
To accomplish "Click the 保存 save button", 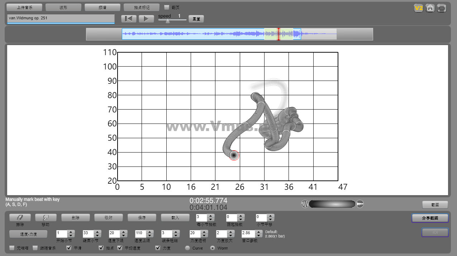I will point(142,217).
